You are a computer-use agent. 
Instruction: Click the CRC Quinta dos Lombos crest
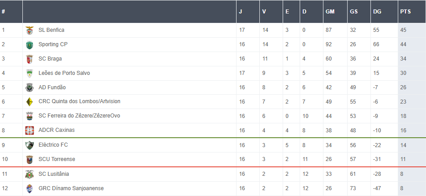point(30,102)
